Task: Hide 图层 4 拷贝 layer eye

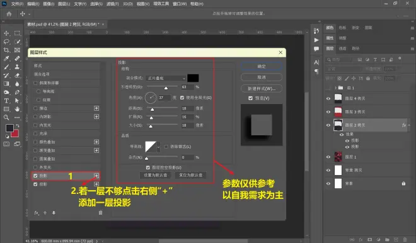Action: pyautogui.click(x=328, y=99)
